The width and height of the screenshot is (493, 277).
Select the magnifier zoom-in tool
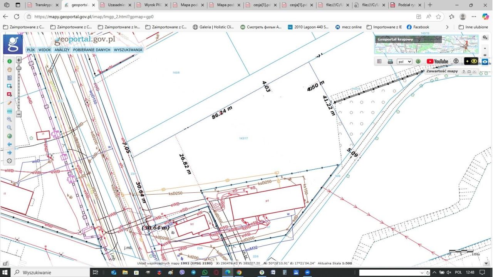[10, 119]
